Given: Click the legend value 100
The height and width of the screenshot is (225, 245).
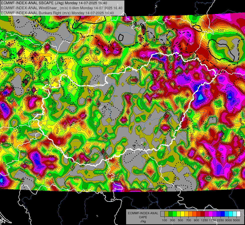Looking at the screenshot, I should [164, 220].
